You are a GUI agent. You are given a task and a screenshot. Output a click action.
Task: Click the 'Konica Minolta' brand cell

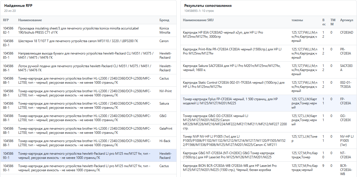coord(165,31)
